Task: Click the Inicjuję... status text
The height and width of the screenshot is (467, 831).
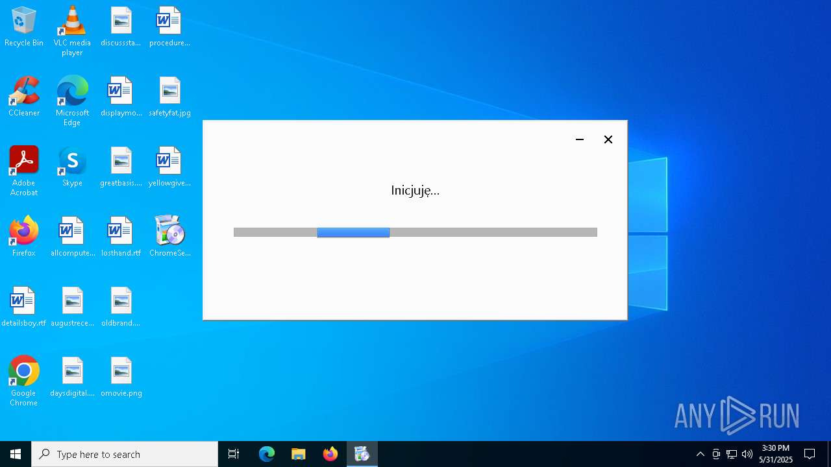Action: point(415,190)
